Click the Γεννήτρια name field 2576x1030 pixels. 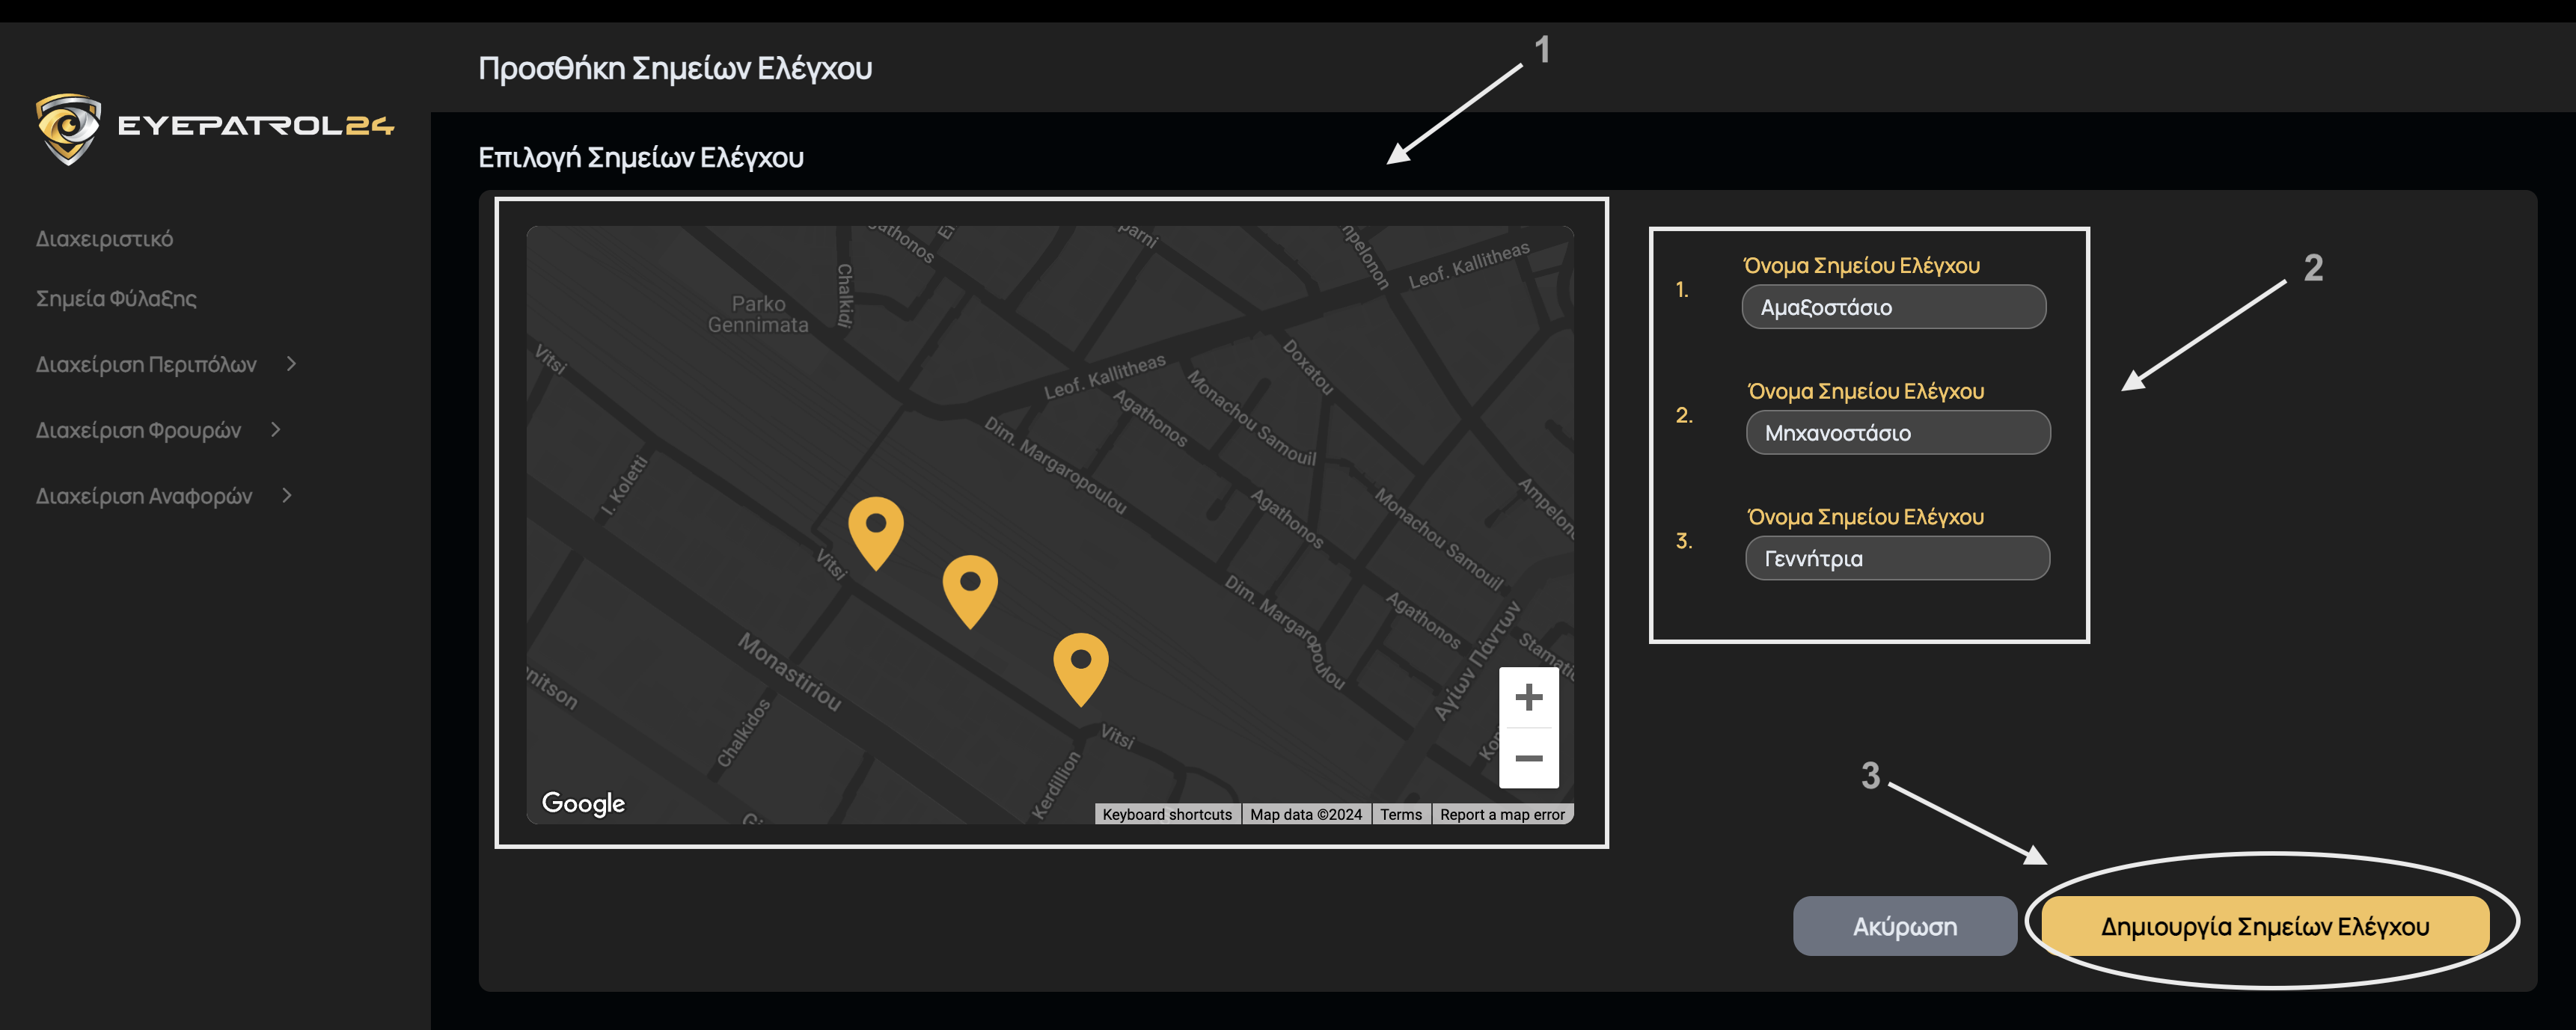(1897, 559)
